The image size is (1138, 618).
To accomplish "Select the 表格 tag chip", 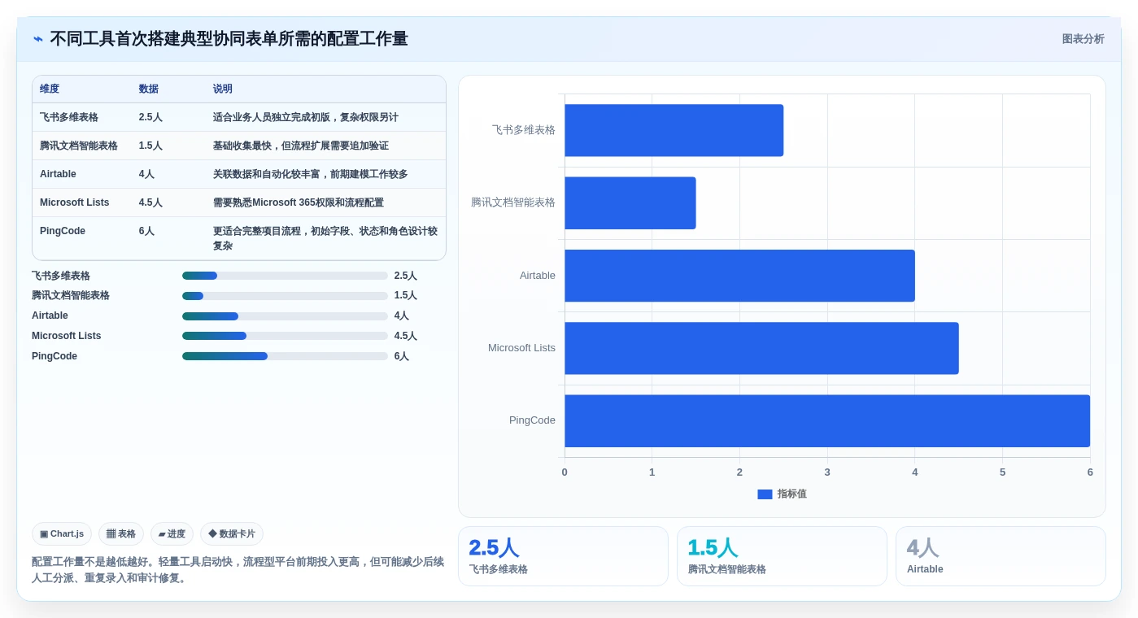I will (x=121, y=534).
